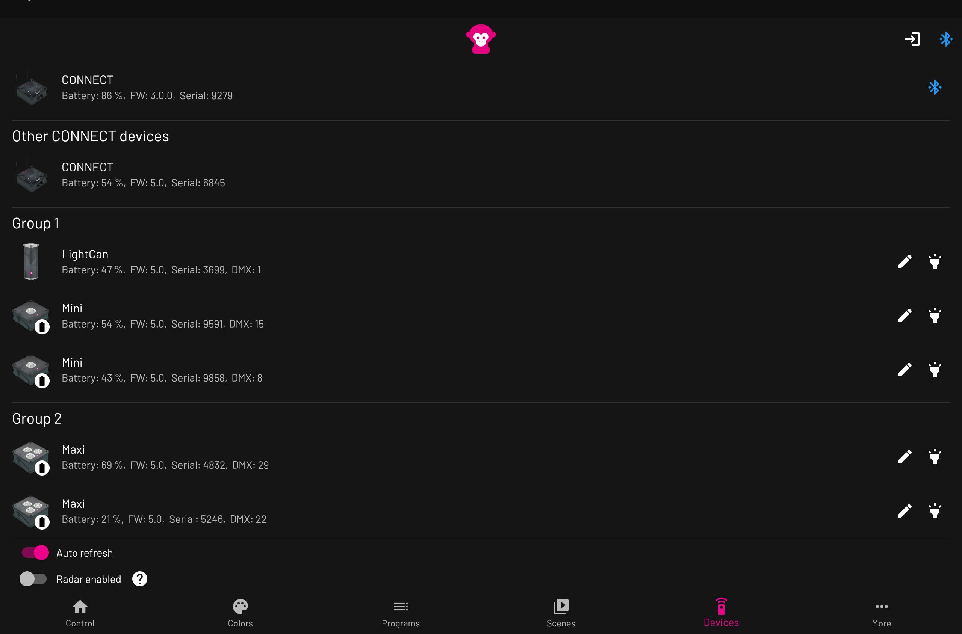
Task: Expand the Group 2 section
Action: [37, 418]
